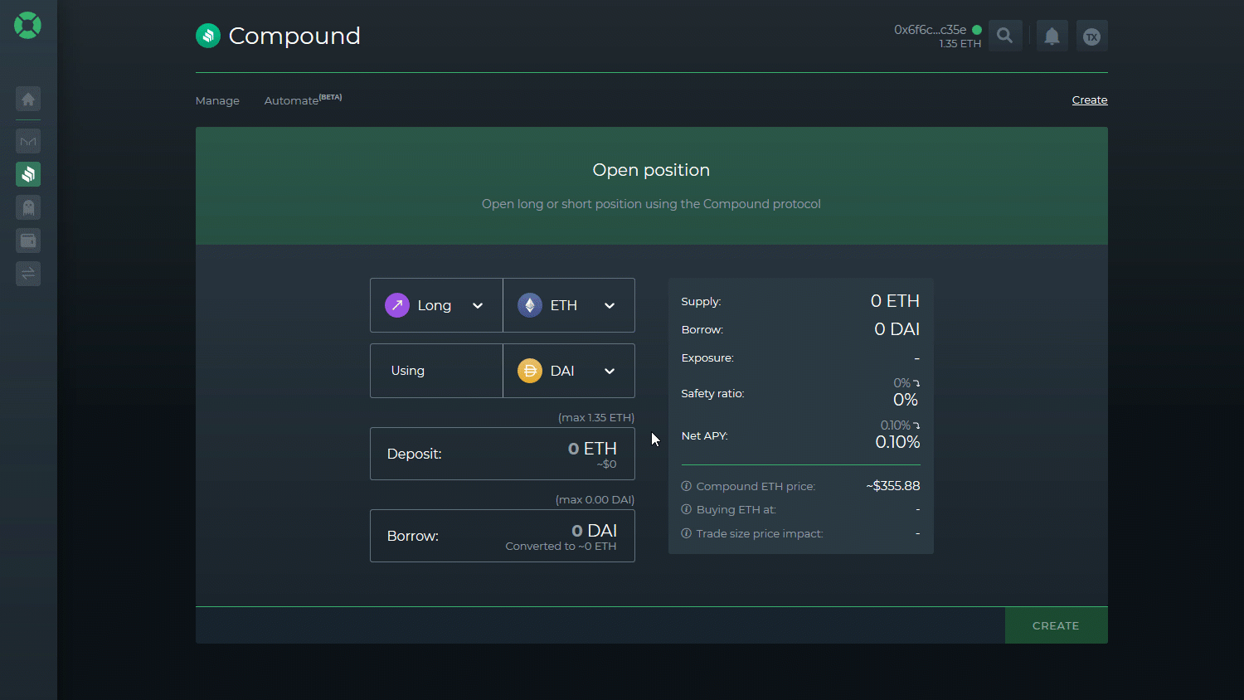Viewport: 1244px width, 700px height.
Task: Switch to the Manage tab
Action: coord(217,100)
